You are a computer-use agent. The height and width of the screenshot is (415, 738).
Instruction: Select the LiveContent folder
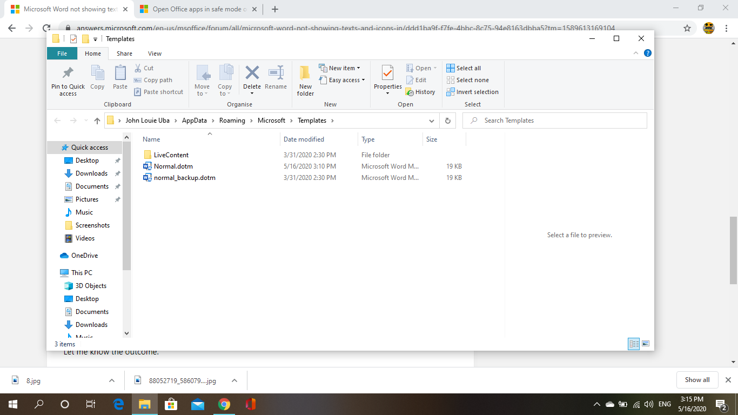[x=171, y=155]
